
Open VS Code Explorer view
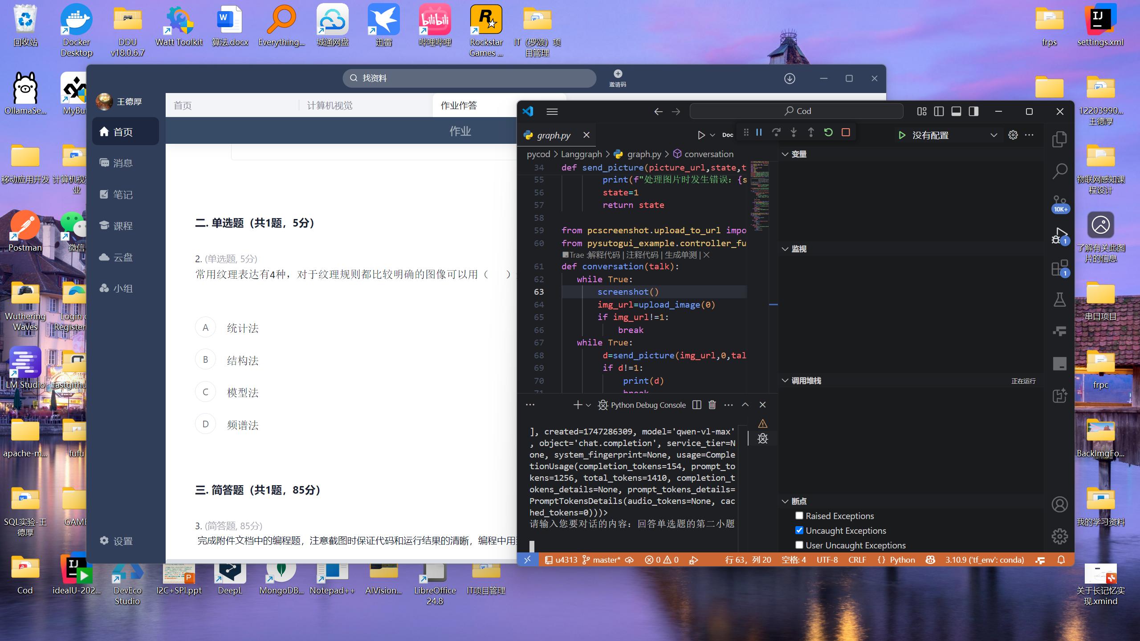pyautogui.click(x=1059, y=139)
